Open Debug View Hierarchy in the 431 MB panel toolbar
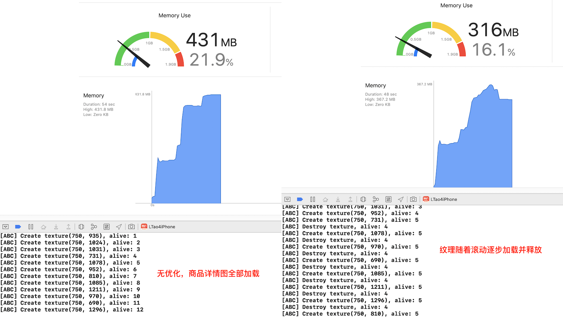Viewport: 563px width, 317px height. 81,227
